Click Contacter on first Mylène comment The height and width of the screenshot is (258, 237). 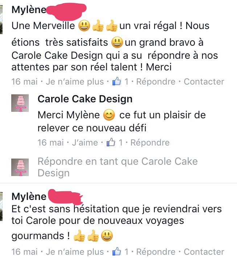(204, 82)
